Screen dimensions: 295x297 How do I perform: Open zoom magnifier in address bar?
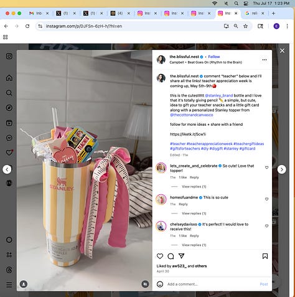click(236, 26)
